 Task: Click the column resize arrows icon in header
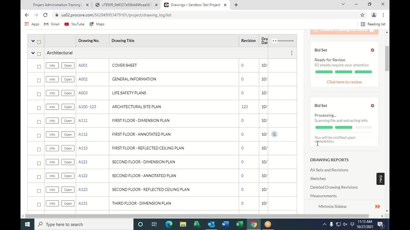274,41
